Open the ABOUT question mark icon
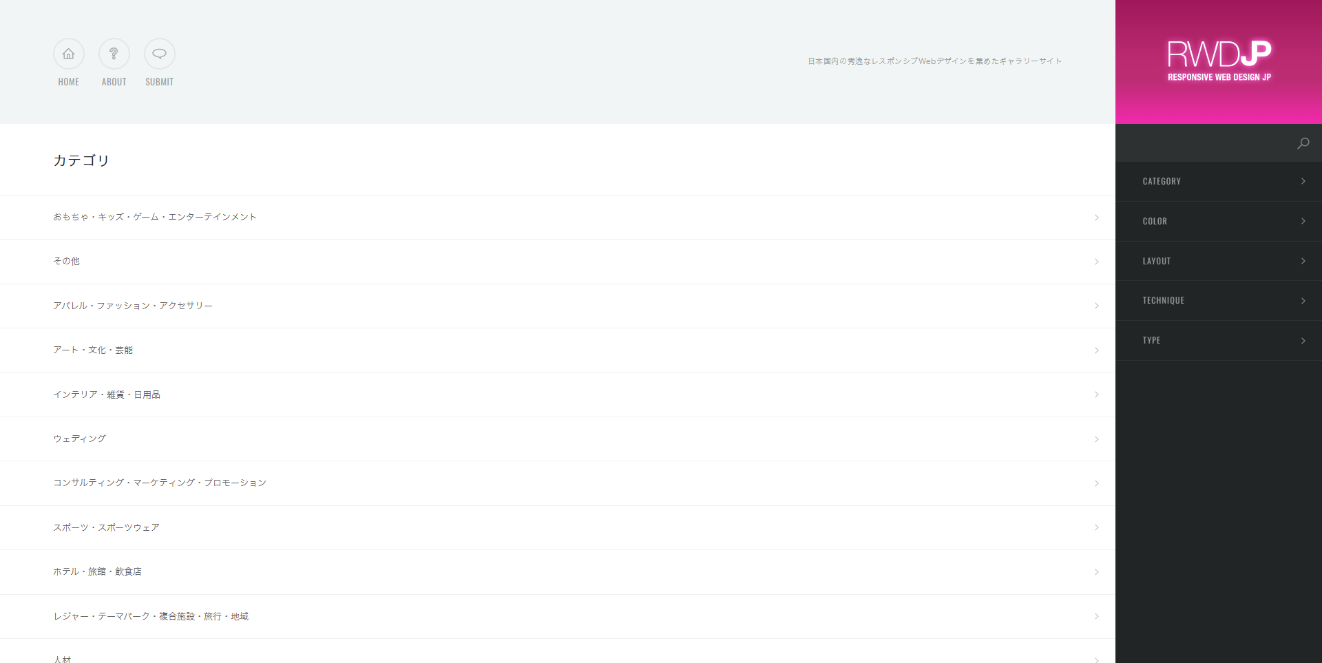 [114, 54]
